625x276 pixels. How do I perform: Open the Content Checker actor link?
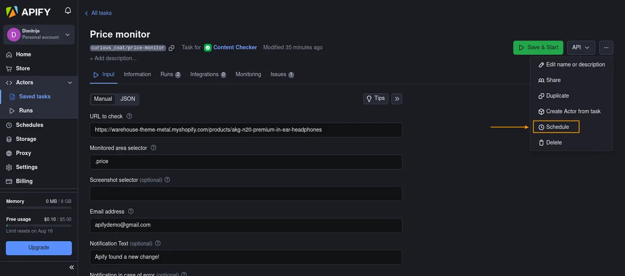(235, 47)
